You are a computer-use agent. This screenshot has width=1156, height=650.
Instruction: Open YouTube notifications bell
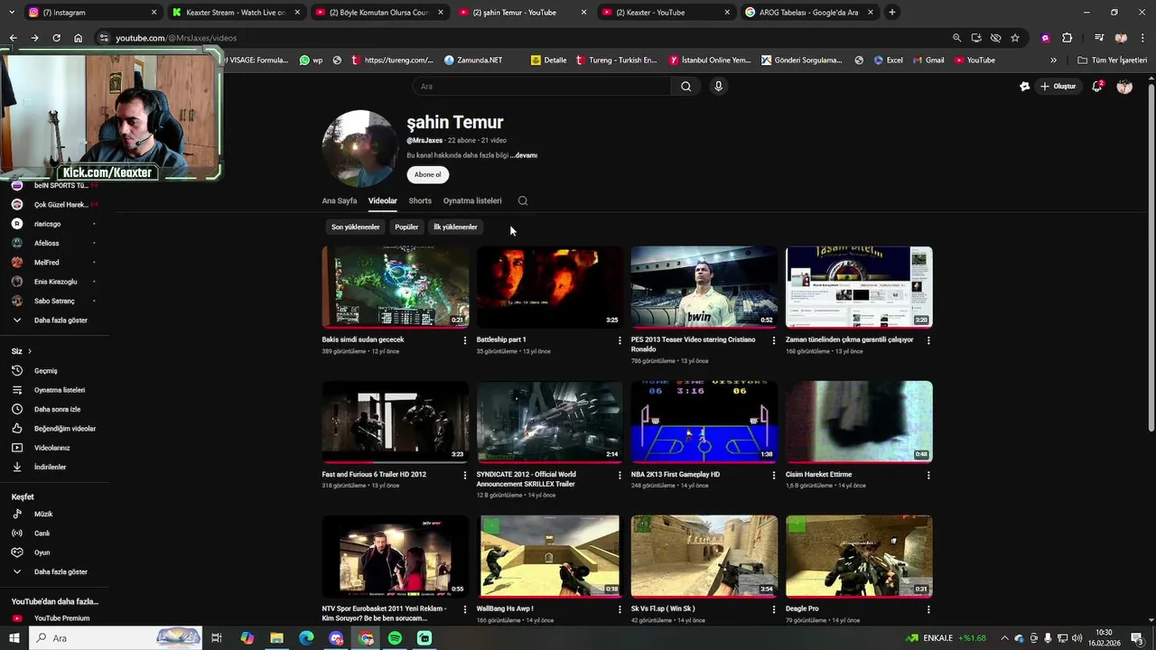pos(1097,87)
